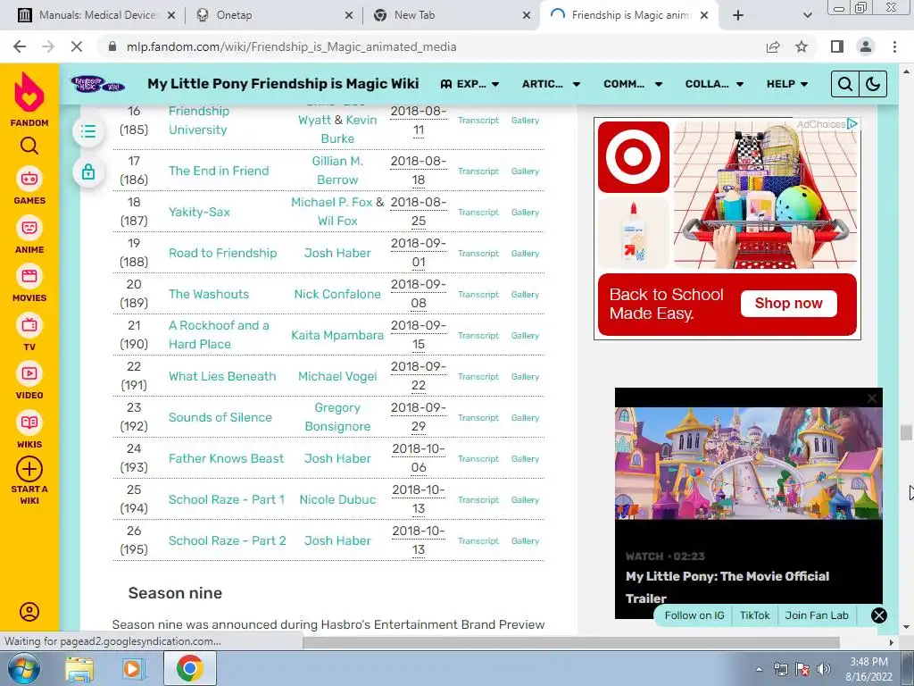The height and width of the screenshot is (686, 914).
Task: Expand the Community dropdown menu
Action: (633, 84)
